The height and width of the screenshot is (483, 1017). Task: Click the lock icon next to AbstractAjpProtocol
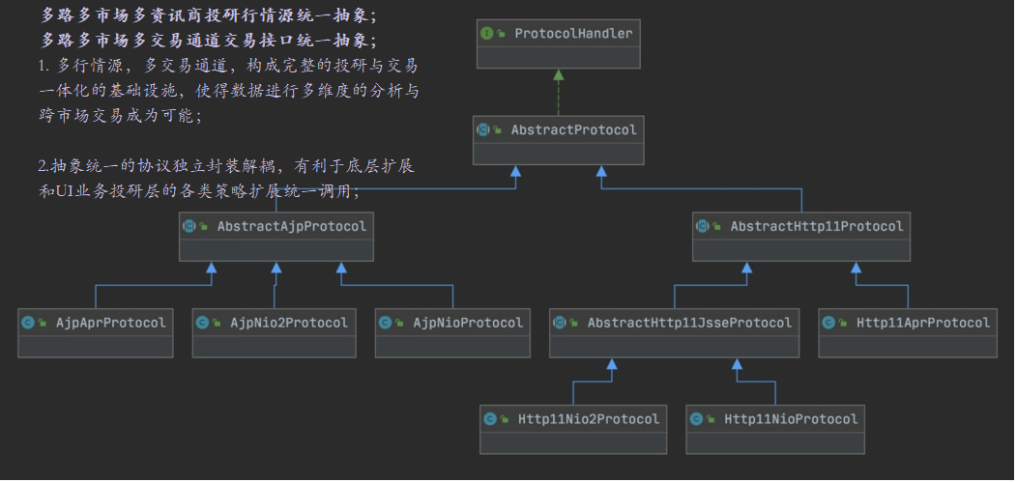pos(204,227)
